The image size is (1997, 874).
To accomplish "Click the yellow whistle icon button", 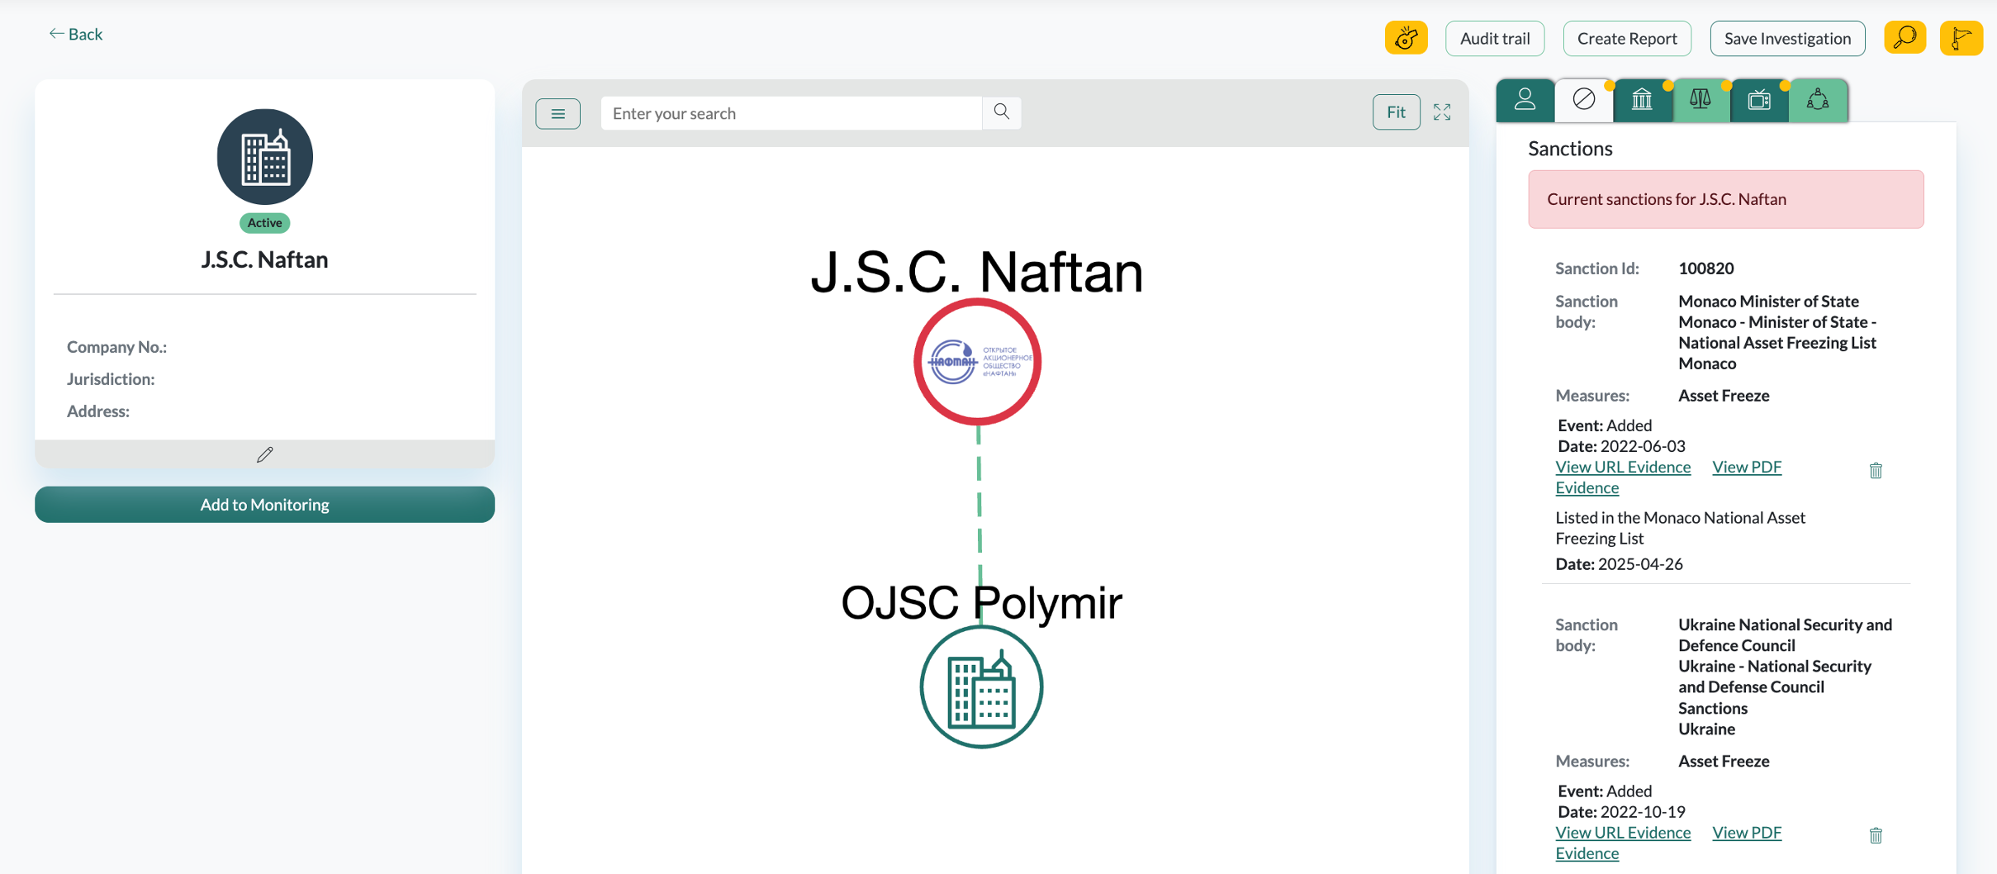I will [1406, 38].
